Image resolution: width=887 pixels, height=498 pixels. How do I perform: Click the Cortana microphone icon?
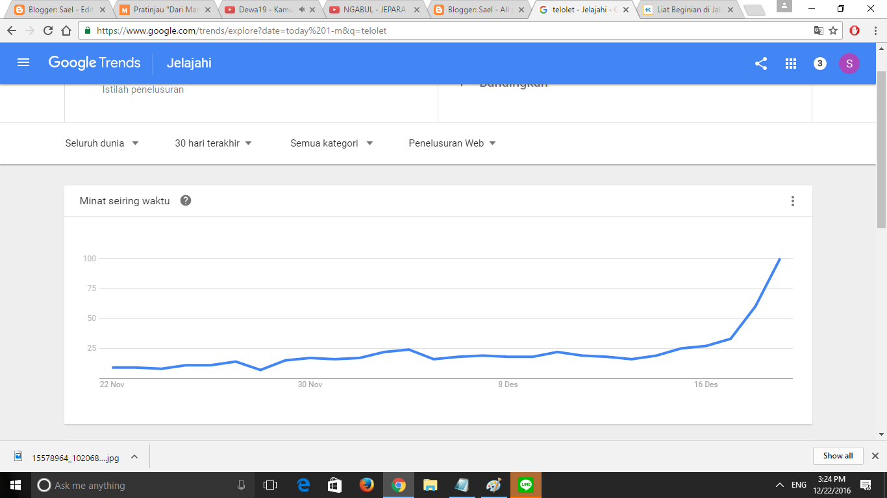242,485
